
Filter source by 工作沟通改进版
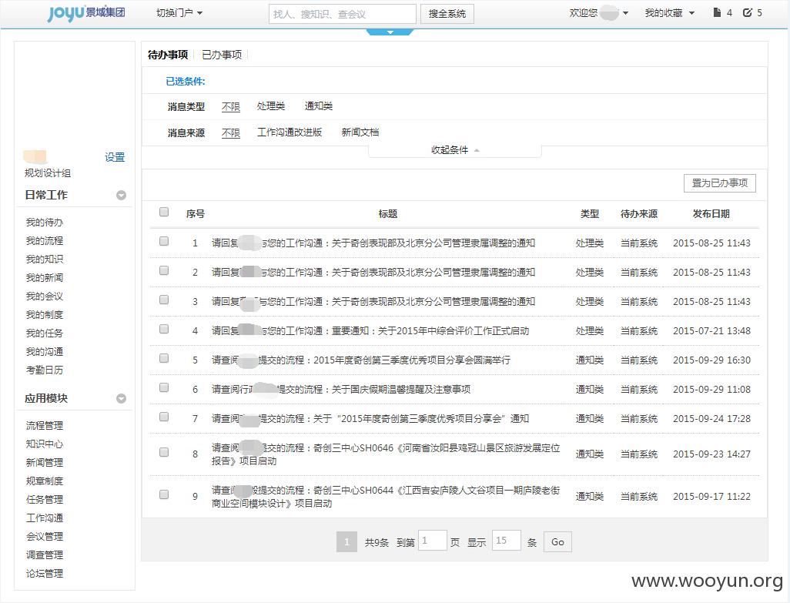pyautogui.click(x=290, y=132)
